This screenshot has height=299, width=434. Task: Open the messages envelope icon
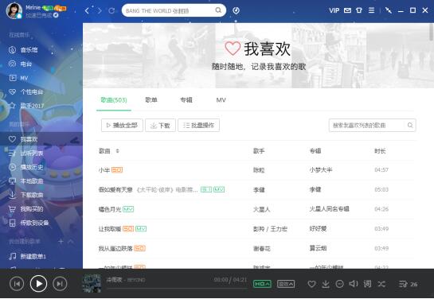(x=347, y=10)
